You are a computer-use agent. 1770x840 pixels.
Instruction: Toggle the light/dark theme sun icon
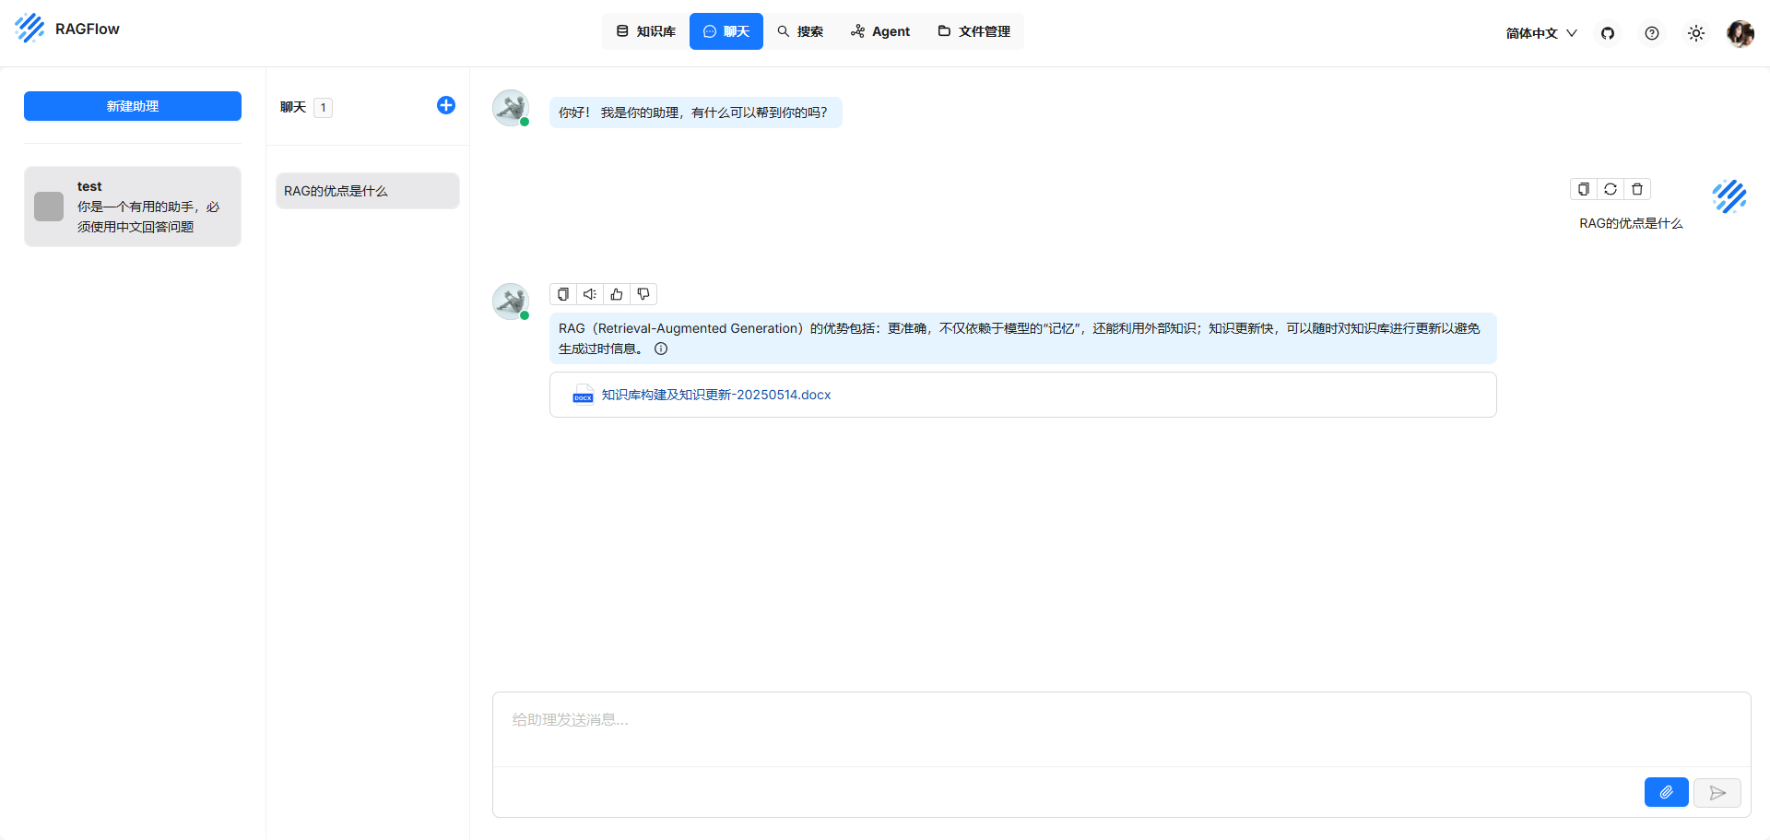[1696, 33]
